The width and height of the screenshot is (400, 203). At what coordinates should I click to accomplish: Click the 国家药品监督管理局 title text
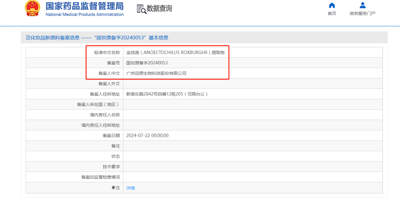click(x=84, y=6)
